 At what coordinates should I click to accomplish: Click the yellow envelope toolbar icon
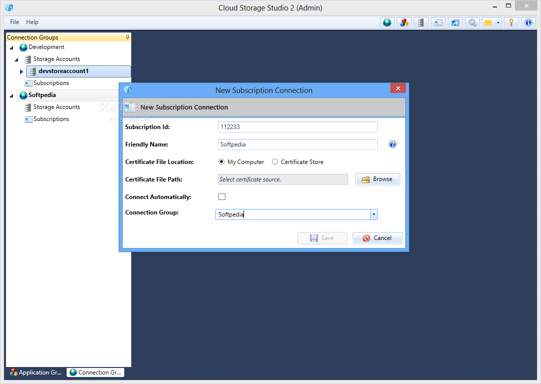(x=488, y=22)
